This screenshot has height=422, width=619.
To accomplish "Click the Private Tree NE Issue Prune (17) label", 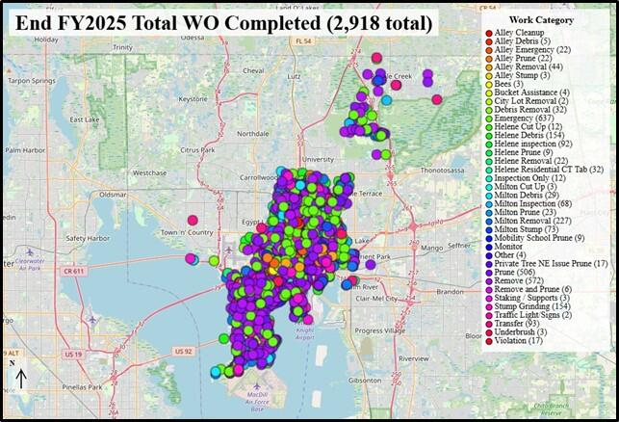I will click(551, 264).
